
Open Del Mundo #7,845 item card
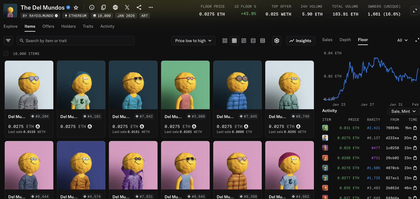click(x=237, y=99)
